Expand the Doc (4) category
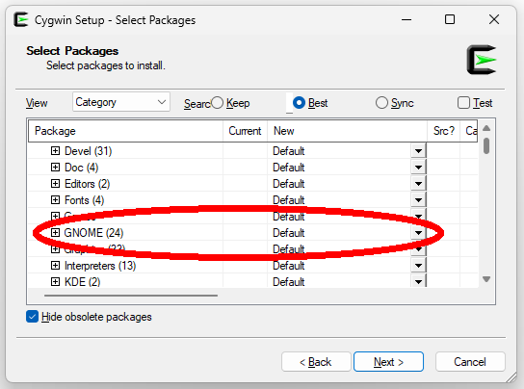Screen dimensions: 524x389 (x=55, y=168)
